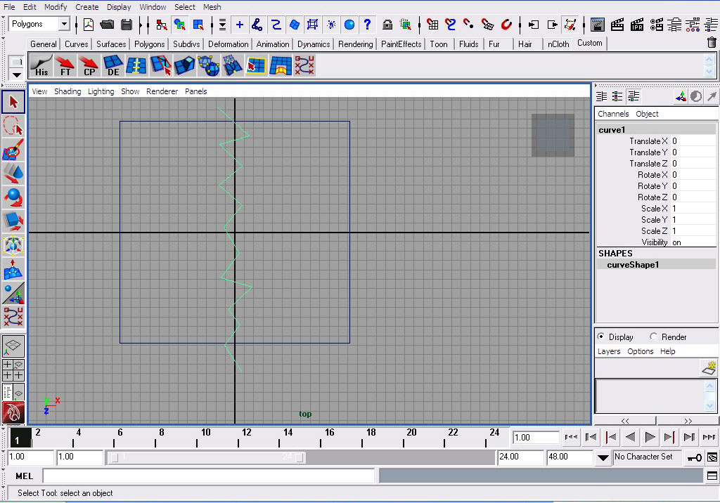The width and height of the screenshot is (720, 503).
Task: Create a new layer icon
Action: click(x=709, y=367)
